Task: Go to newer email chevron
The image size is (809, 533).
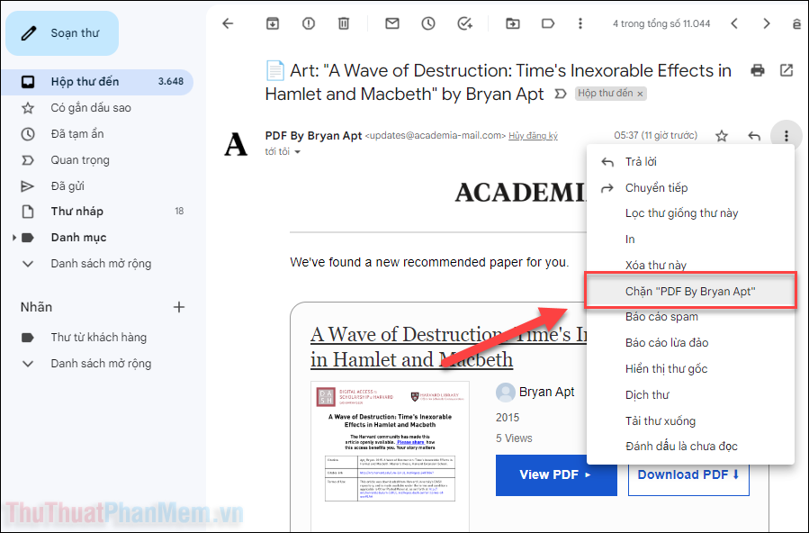Action: 734,23
